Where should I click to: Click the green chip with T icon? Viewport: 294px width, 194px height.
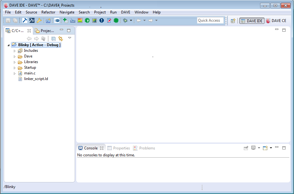pos(87,20)
